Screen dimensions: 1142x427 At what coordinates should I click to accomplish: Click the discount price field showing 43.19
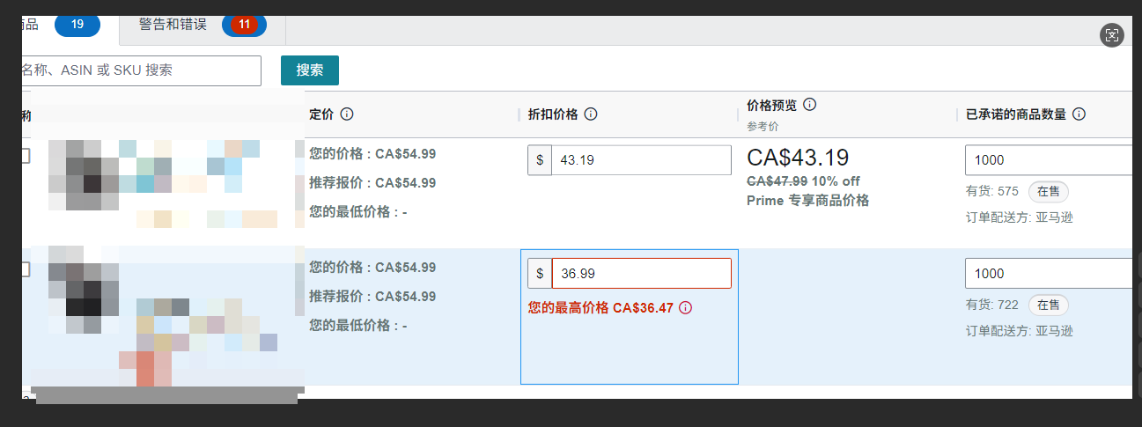(x=640, y=160)
